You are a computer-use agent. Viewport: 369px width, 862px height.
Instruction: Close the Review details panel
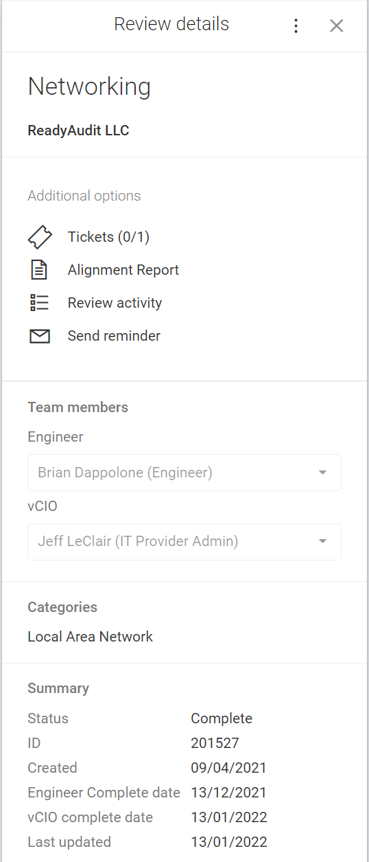336,26
